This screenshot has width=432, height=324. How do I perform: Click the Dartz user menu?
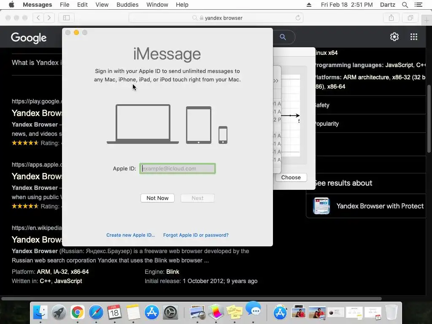[x=387, y=5]
